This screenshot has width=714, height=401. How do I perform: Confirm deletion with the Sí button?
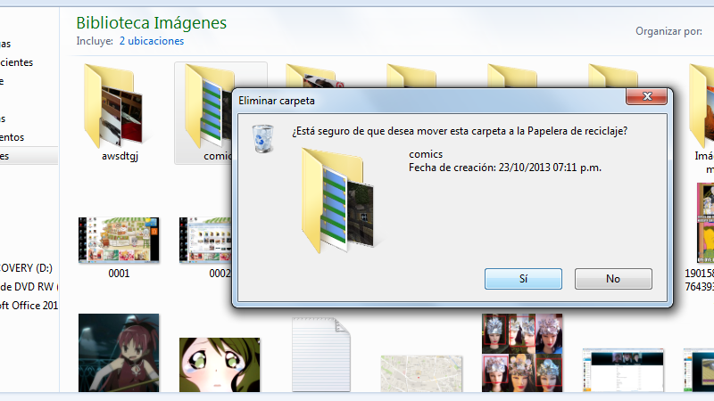coord(523,278)
